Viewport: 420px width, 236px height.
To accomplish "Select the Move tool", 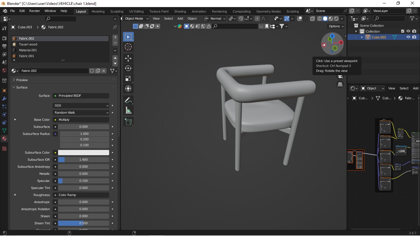I will coord(128,58).
